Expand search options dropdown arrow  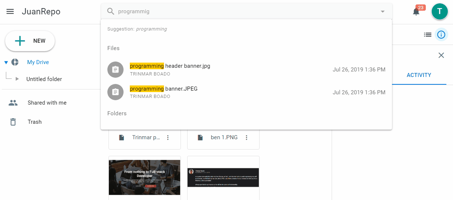tap(383, 11)
